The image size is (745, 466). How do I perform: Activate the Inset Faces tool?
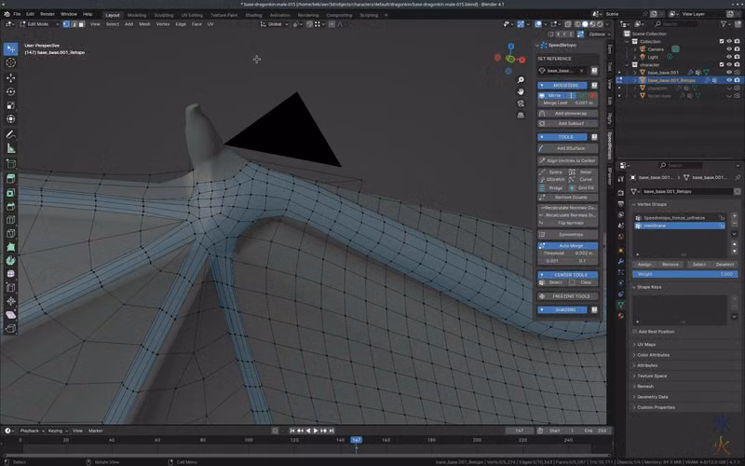point(10,193)
